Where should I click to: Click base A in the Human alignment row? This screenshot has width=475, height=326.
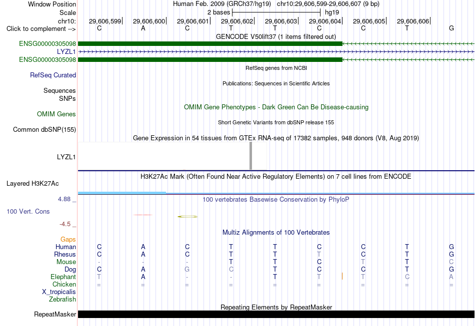143,247
